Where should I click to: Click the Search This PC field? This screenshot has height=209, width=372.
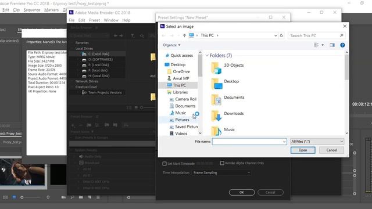316,35
